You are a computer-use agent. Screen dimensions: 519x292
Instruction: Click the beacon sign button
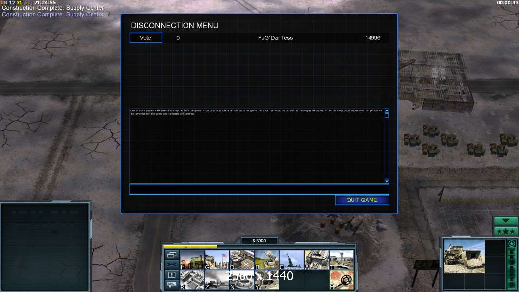click(x=172, y=284)
